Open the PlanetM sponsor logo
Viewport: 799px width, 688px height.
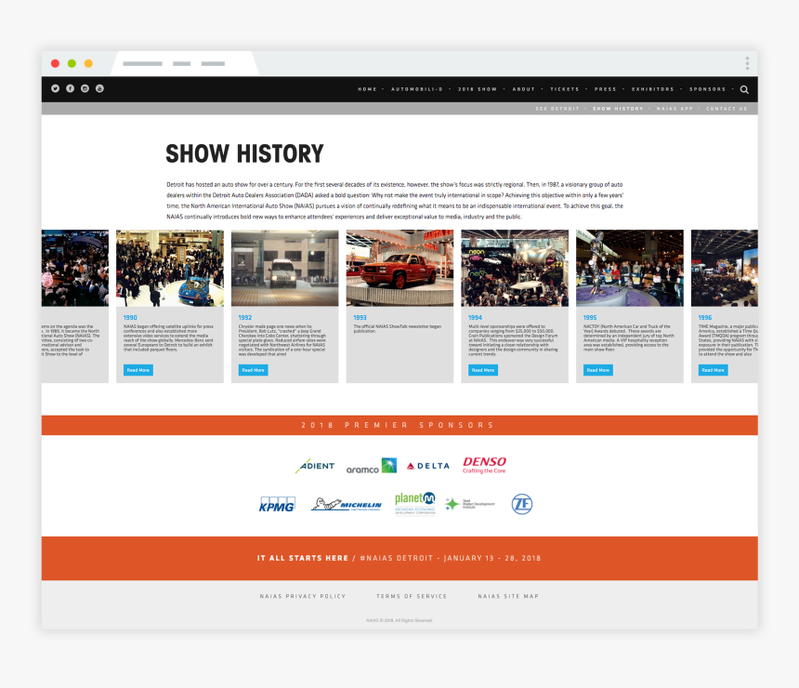point(414,502)
